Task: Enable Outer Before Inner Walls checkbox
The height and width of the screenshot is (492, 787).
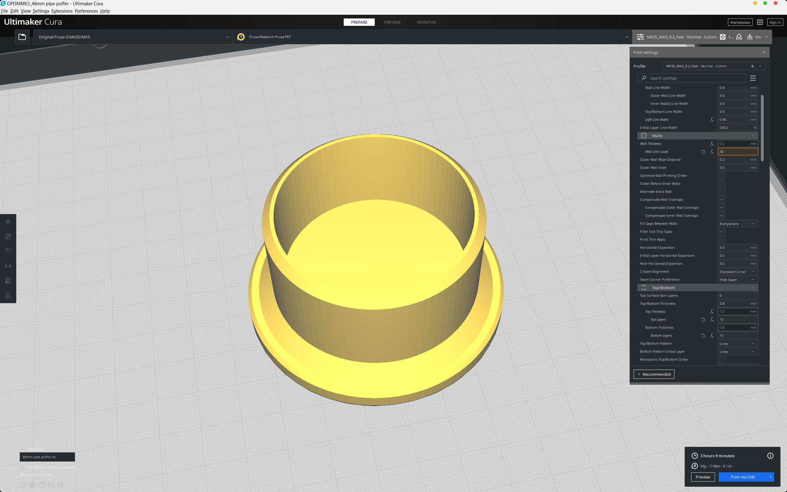Action: coord(721,184)
